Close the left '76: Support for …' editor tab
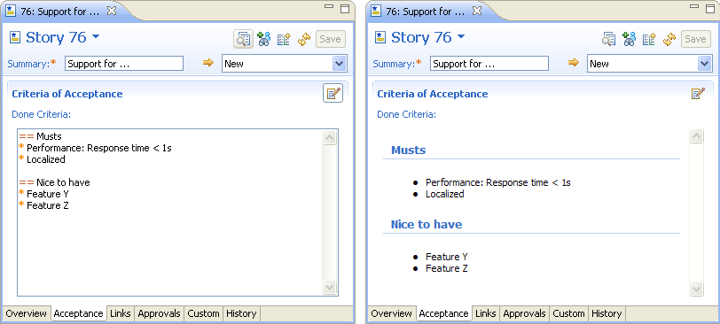This screenshot has height=324, width=720. [112, 11]
